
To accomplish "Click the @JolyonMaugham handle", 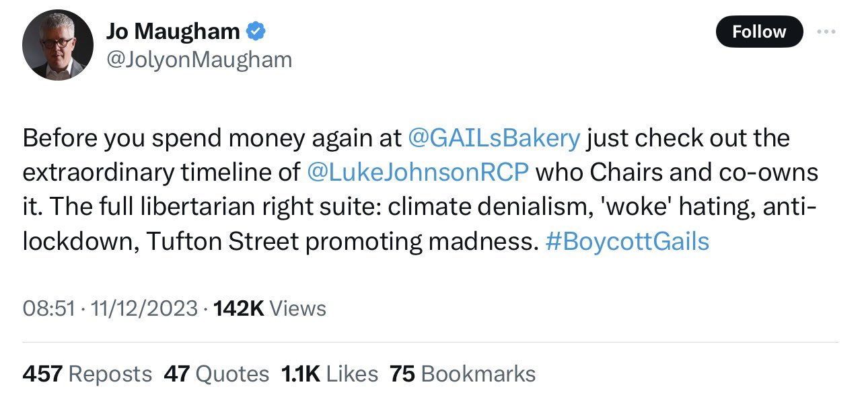I will [x=199, y=60].
